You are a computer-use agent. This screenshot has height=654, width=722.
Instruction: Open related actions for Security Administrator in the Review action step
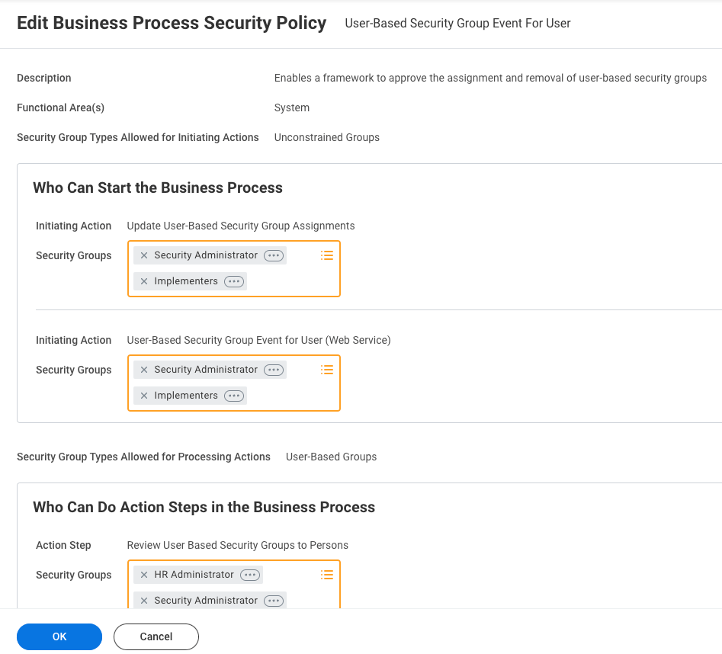[x=273, y=601]
